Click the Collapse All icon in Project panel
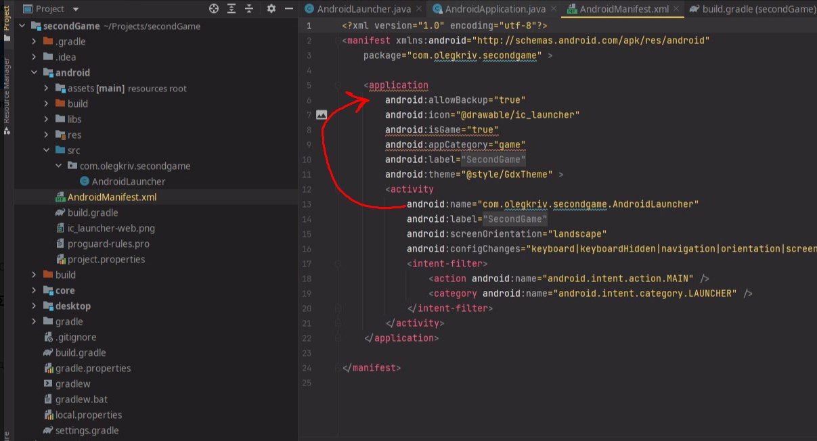Image resolution: width=817 pixels, height=441 pixels. coord(249,9)
